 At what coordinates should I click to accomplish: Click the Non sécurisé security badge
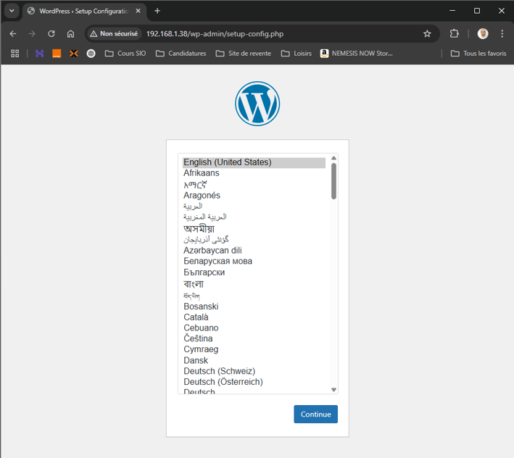coord(114,34)
